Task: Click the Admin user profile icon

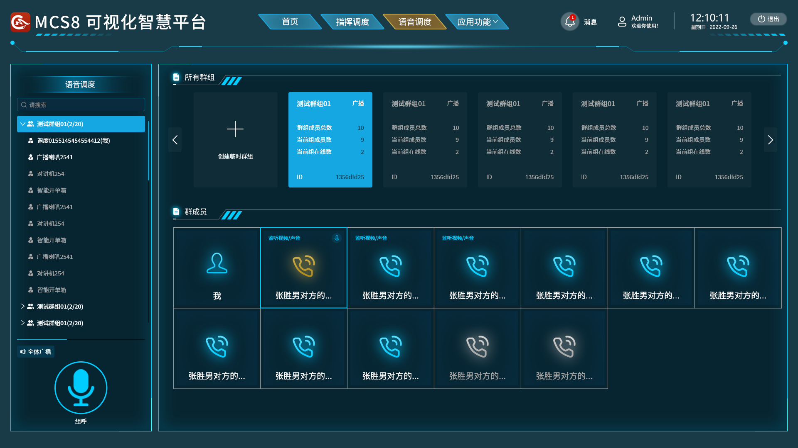Action: pyautogui.click(x=622, y=22)
